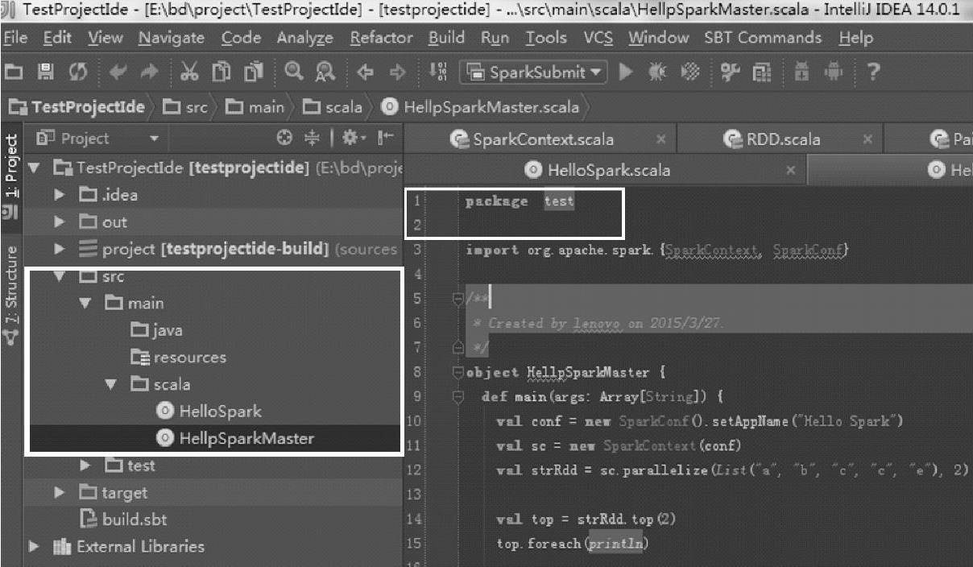The height and width of the screenshot is (567, 973).
Task: Select the resources folder
Action: tap(179, 358)
